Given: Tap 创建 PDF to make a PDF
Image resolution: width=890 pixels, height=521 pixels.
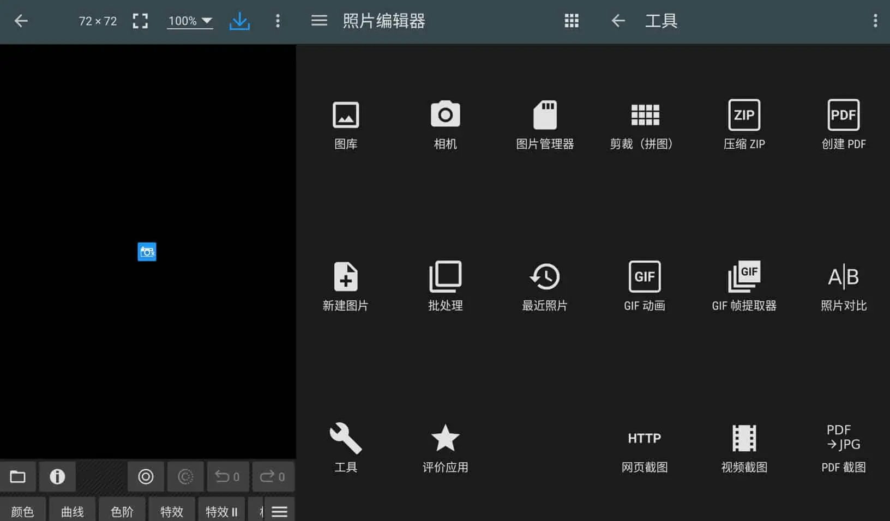Looking at the screenshot, I should (843, 125).
